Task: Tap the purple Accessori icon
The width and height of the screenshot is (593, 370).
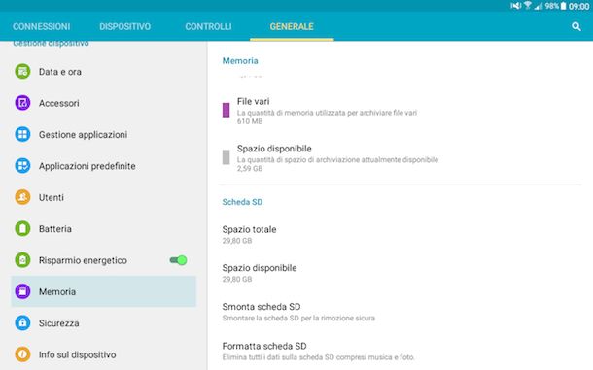Action: [22, 103]
